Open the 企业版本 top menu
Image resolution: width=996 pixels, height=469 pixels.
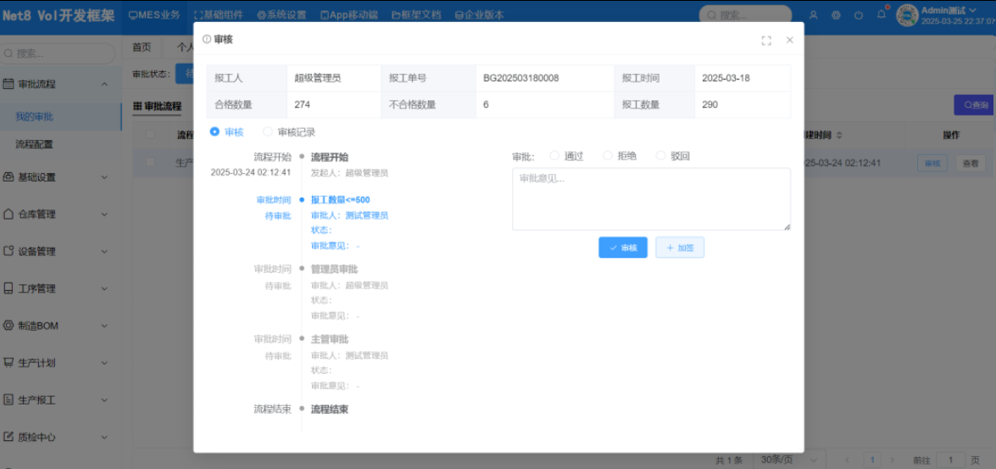pyautogui.click(x=480, y=14)
